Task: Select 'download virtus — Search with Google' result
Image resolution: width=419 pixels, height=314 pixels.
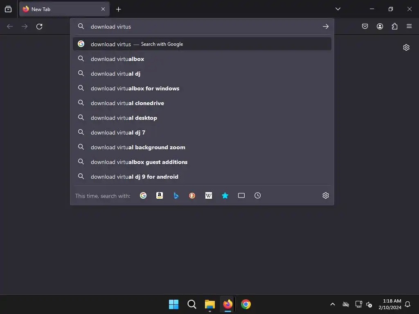Action: pos(202,44)
